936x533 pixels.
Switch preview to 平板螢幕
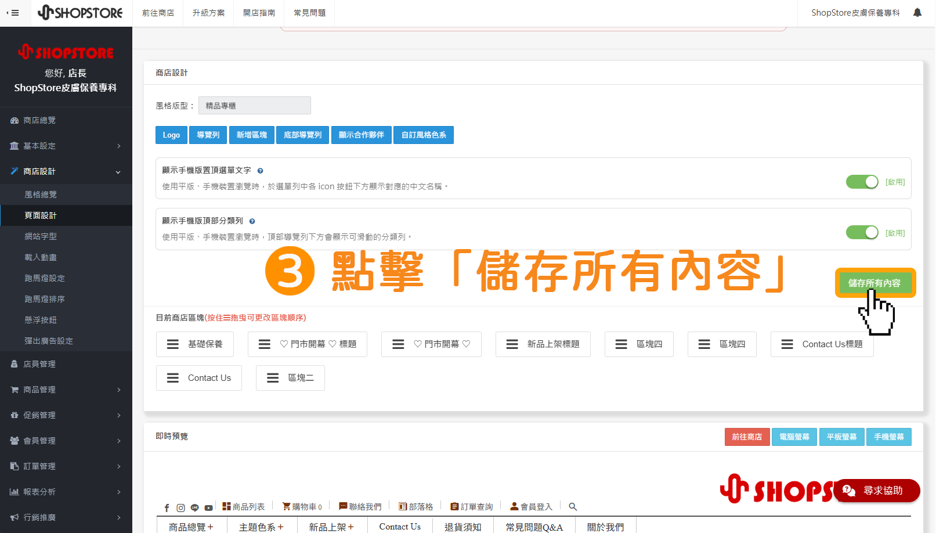pyautogui.click(x=842, y=437)
